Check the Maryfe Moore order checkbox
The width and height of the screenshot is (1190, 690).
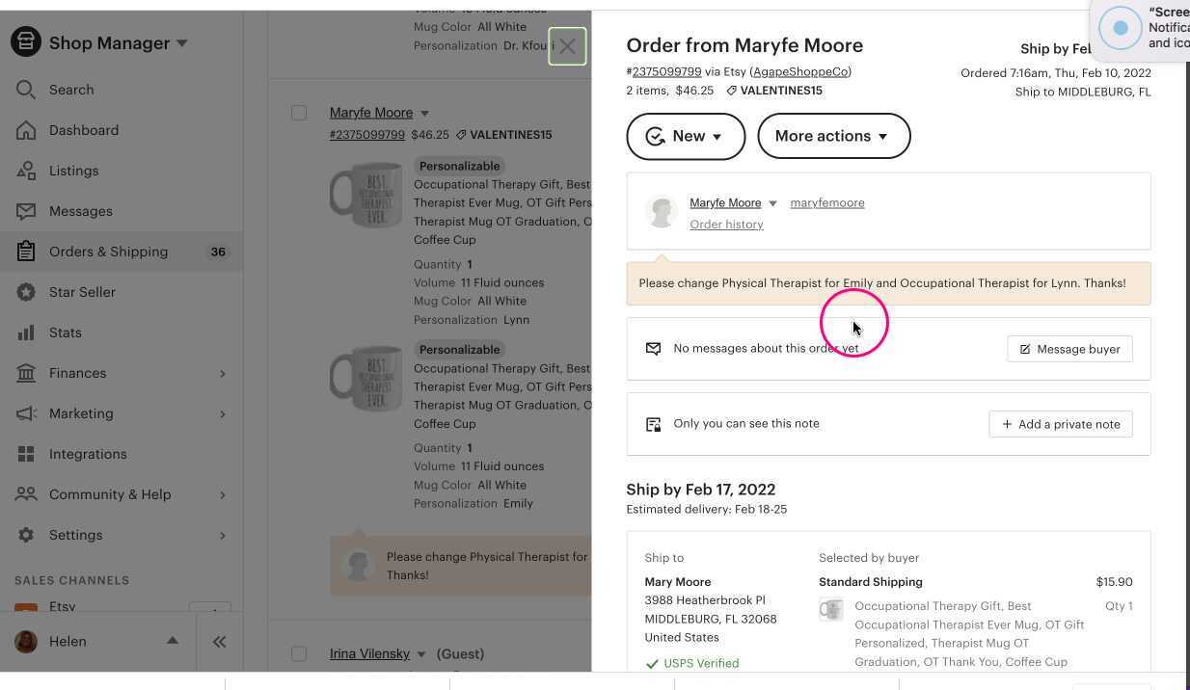pos(299,112)
